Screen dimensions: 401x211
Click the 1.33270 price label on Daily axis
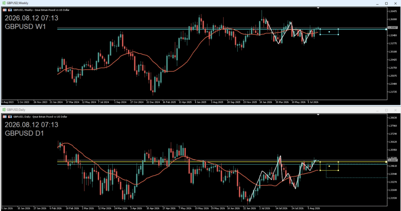coord(393,182)
